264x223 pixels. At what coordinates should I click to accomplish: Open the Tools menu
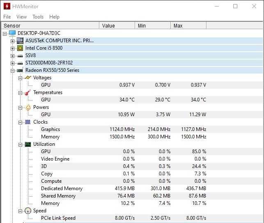(x=38, y=17)
